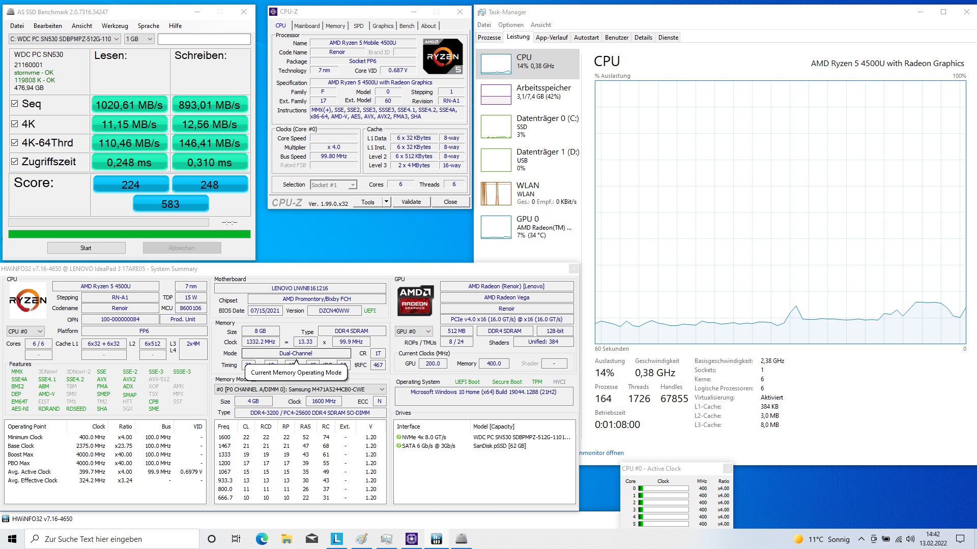Click Start button in AS SSD Benchmark

pyautogui.click(x=86, y=248)
